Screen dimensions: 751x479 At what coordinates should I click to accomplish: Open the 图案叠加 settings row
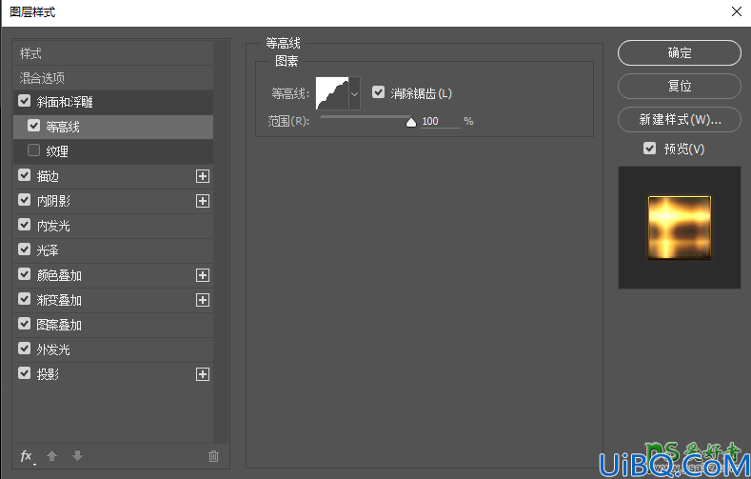tap(113, 325)
